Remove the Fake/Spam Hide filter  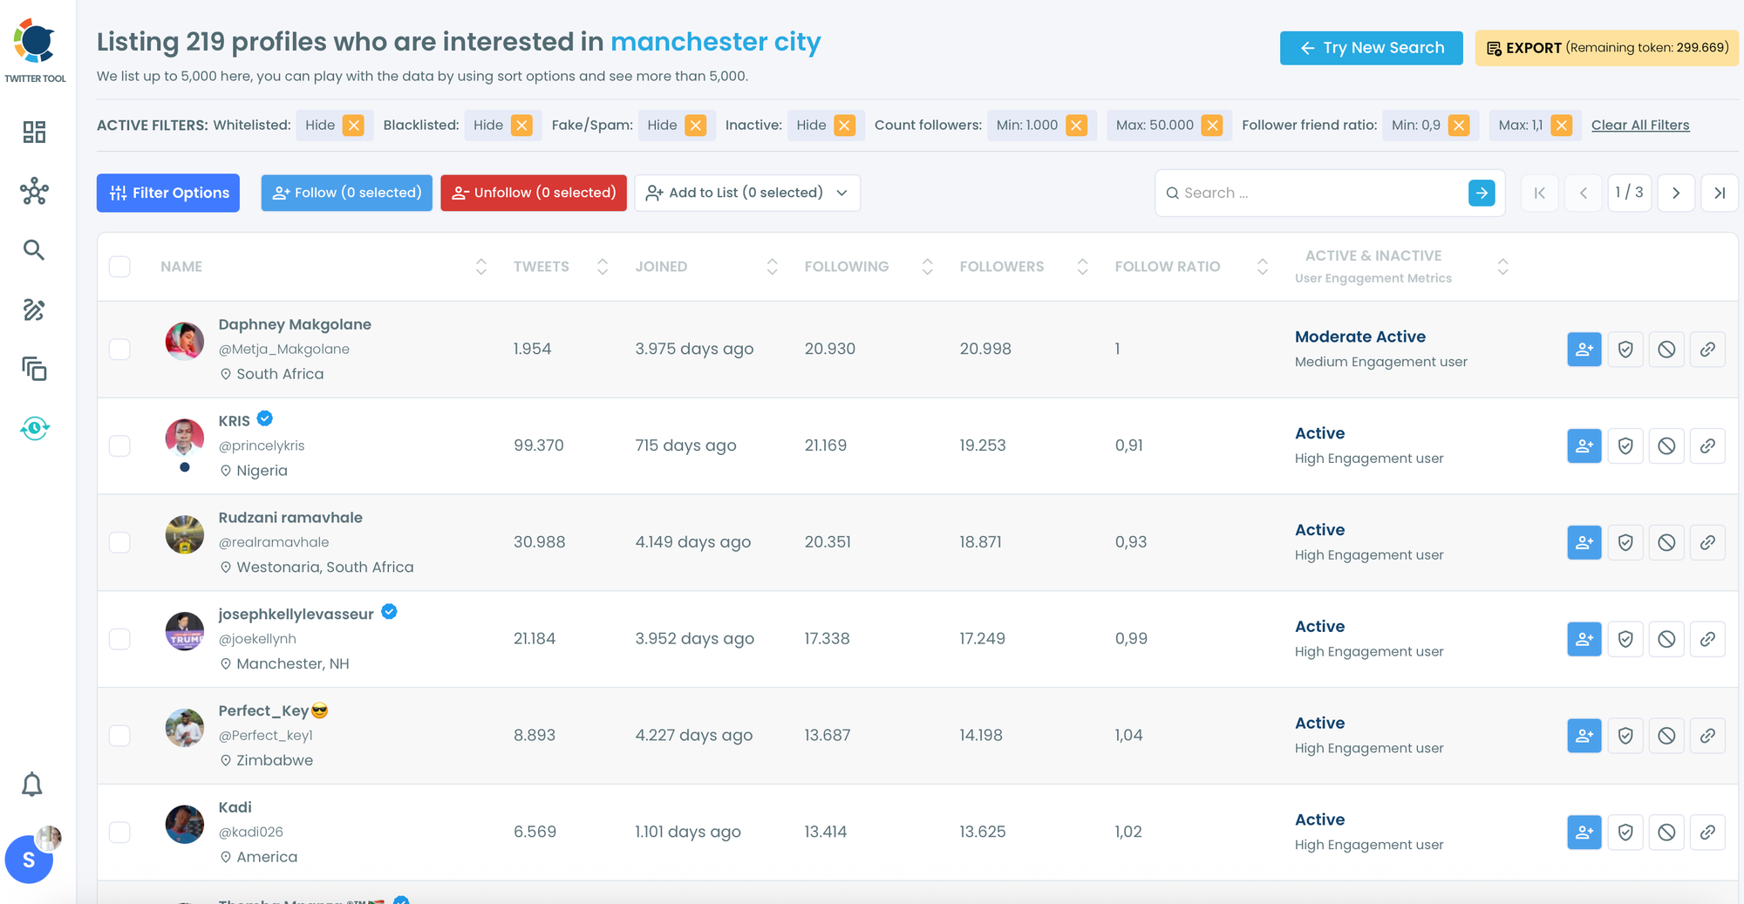[x=696, y=126]
